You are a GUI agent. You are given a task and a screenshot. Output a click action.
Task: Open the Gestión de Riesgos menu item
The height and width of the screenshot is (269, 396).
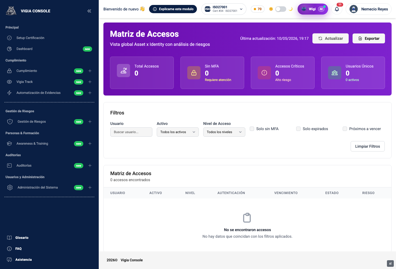coord(49,122)
